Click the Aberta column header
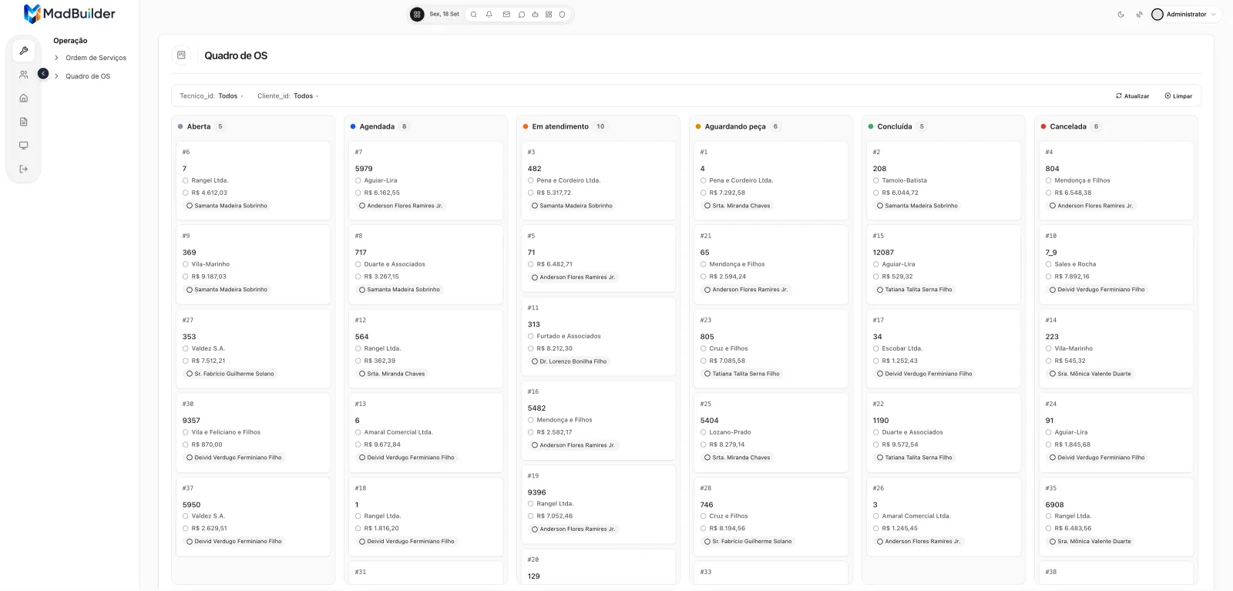 [x=199, y=126]
